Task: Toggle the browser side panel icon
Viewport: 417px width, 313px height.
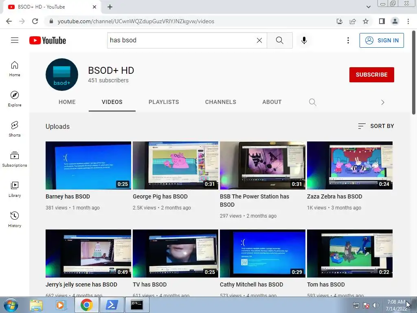Action: (x=382, y=21)
